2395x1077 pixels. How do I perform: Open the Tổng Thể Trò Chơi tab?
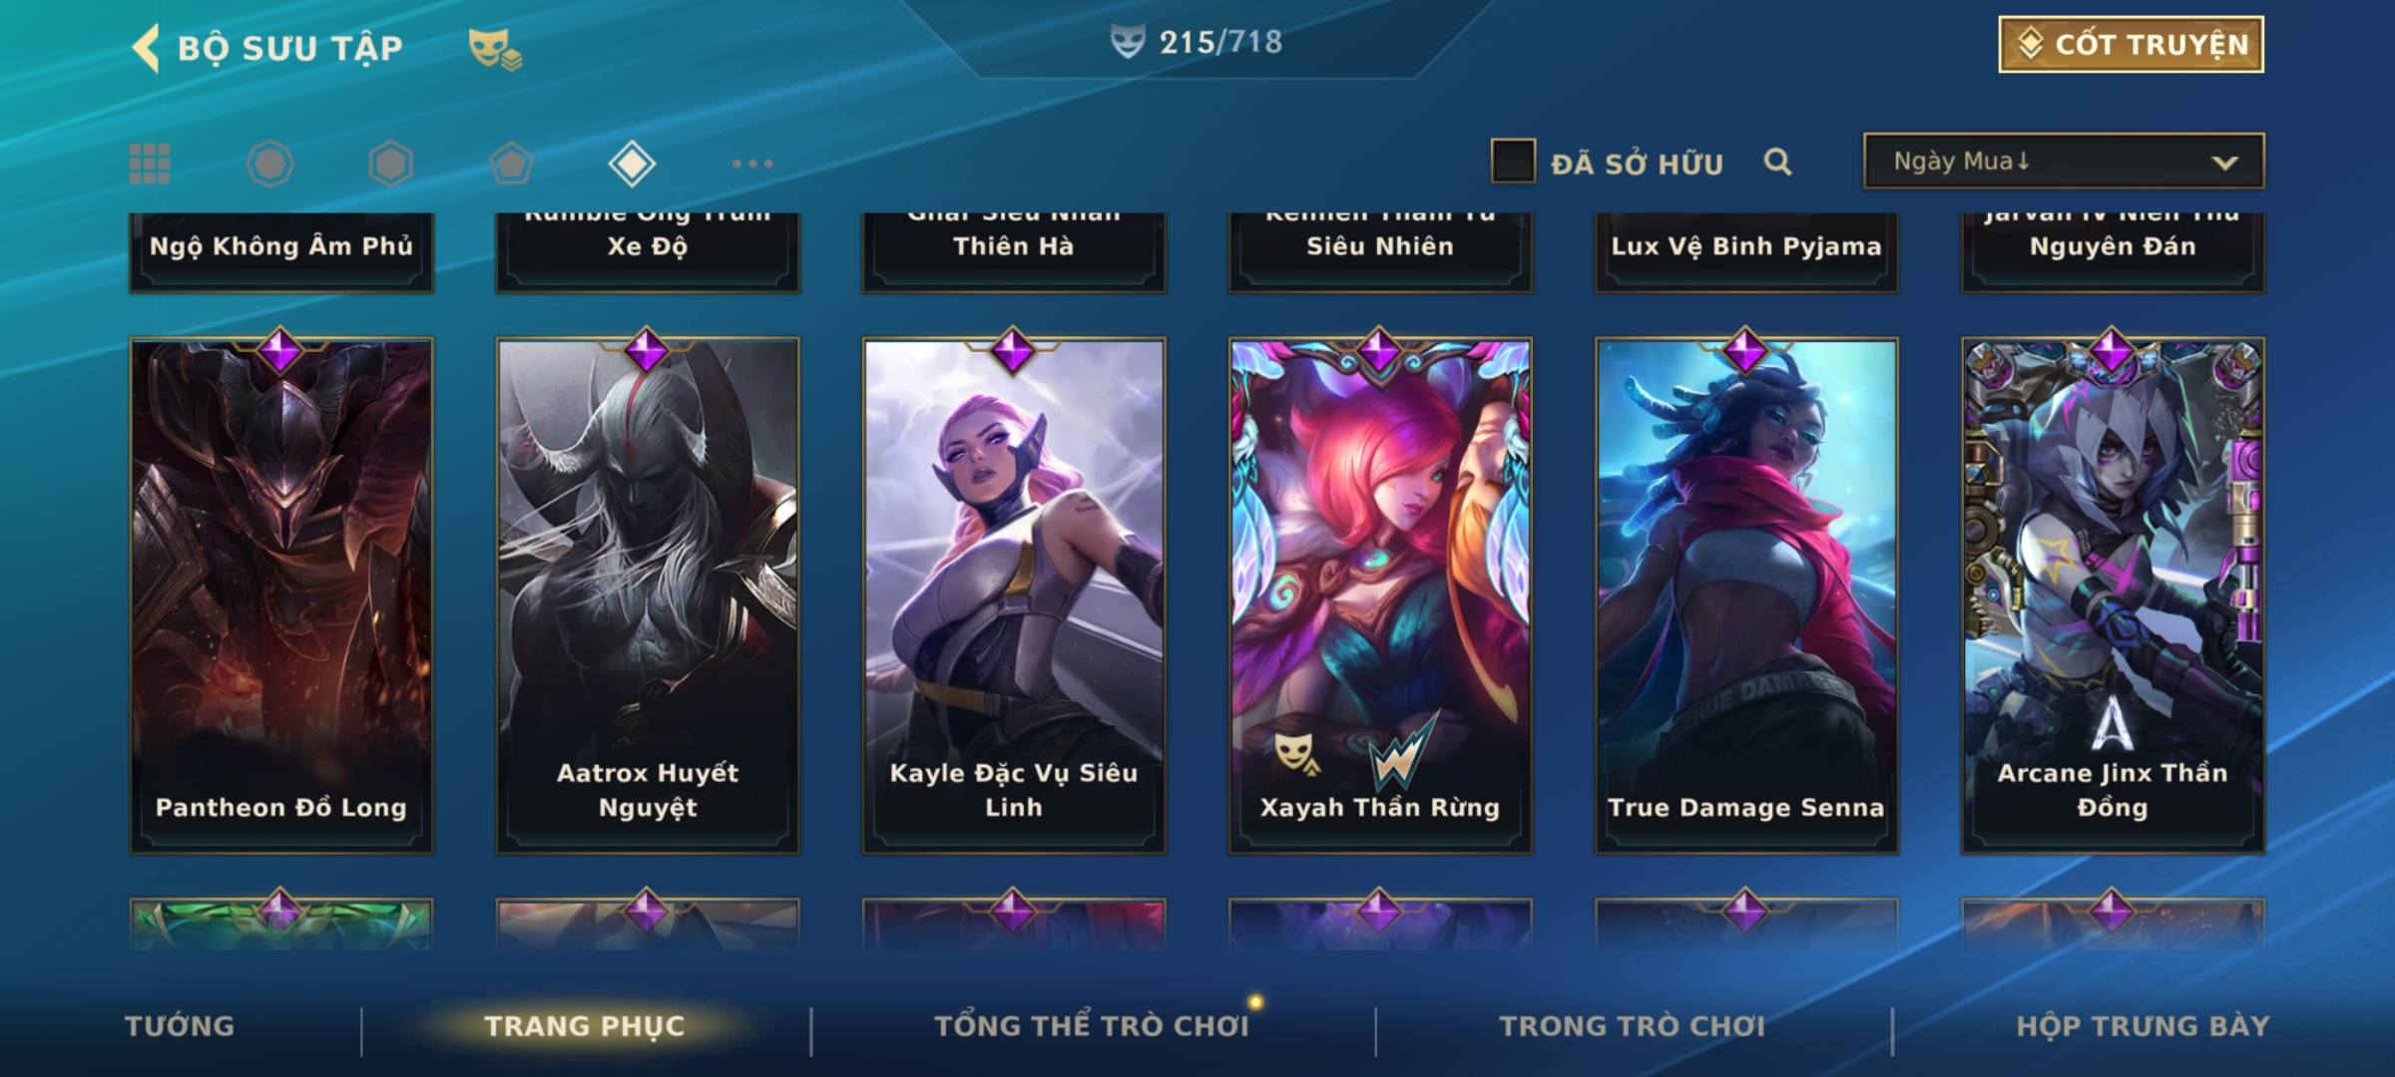click(x=1092, y=1026)
